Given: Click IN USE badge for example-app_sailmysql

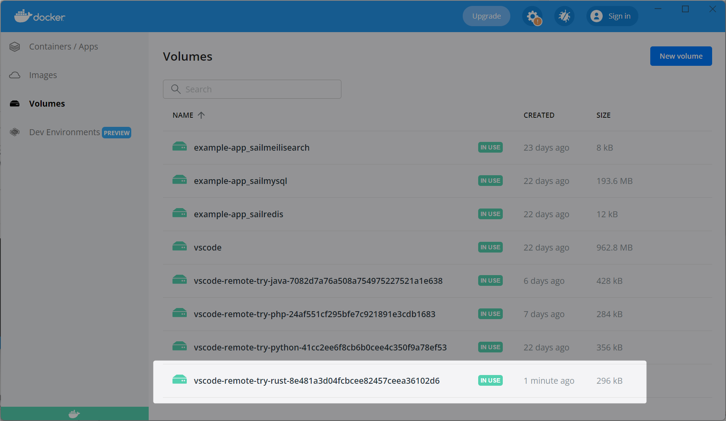Looking at the screenshot, I should click(x=490, y=181).
